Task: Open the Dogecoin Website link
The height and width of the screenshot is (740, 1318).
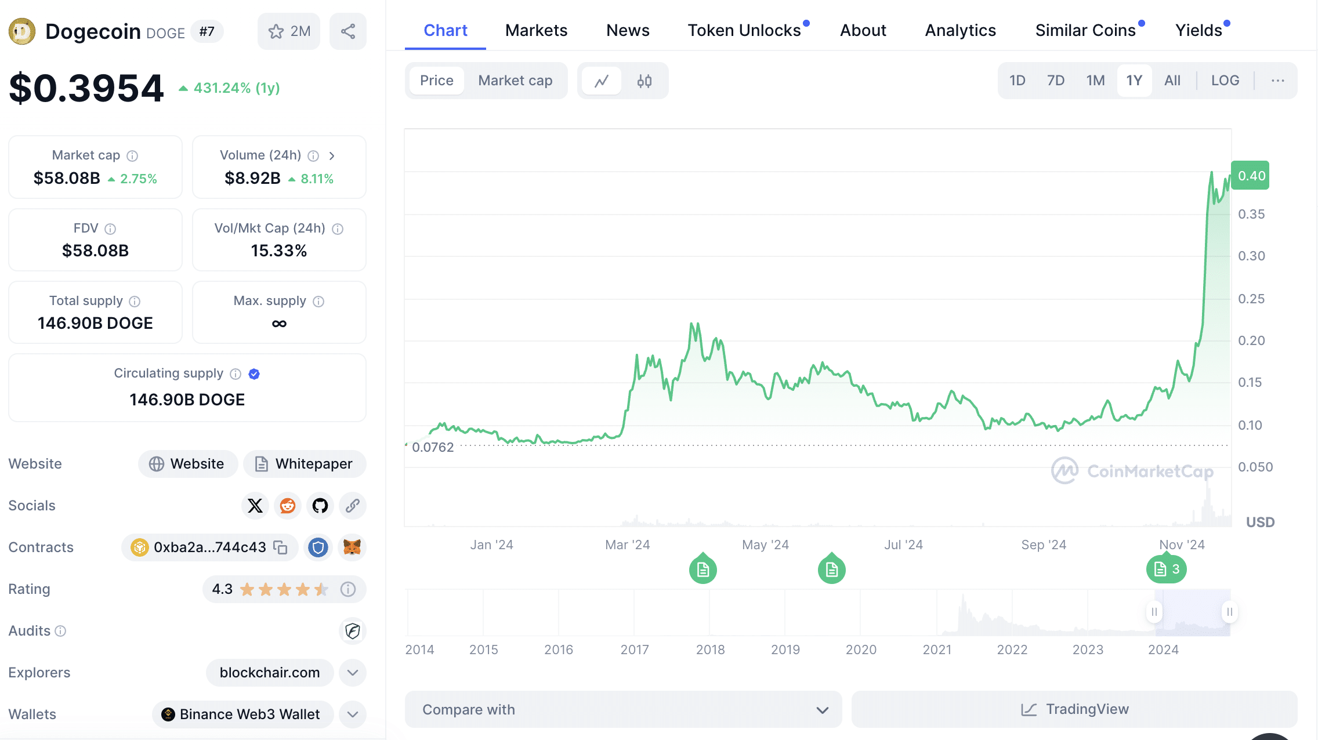Action: pyautogui.click(x=188, y=464)
